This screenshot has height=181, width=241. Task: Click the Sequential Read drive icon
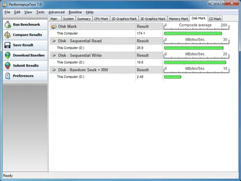(x=54, y=41)
